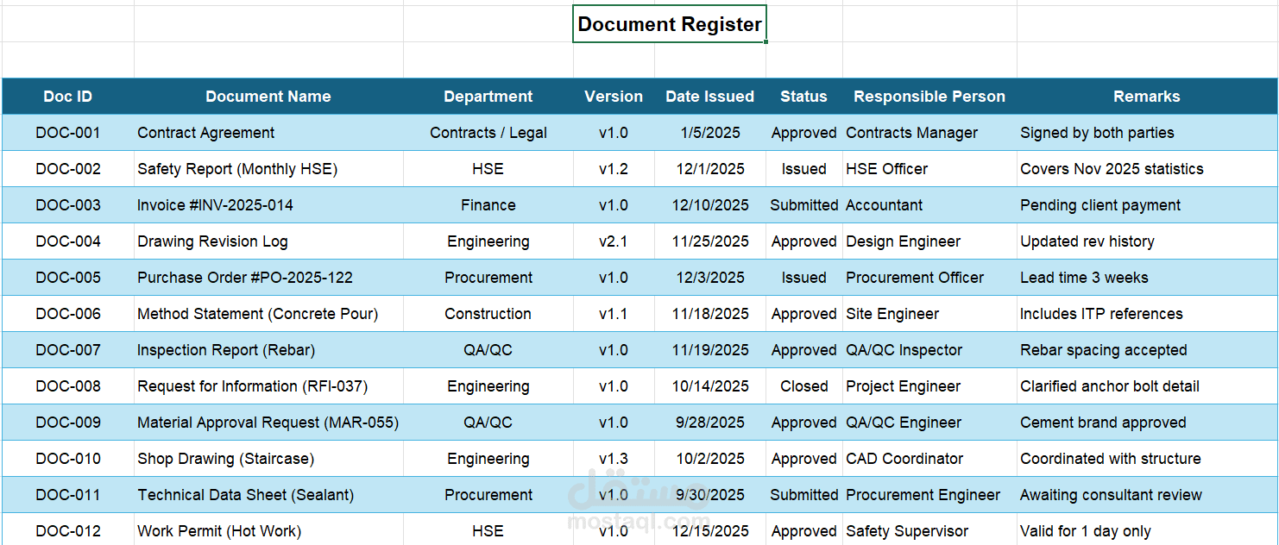Screen dimensions: 1279x545
Task: Click the Date Issued column header
Action: point(710,97)
